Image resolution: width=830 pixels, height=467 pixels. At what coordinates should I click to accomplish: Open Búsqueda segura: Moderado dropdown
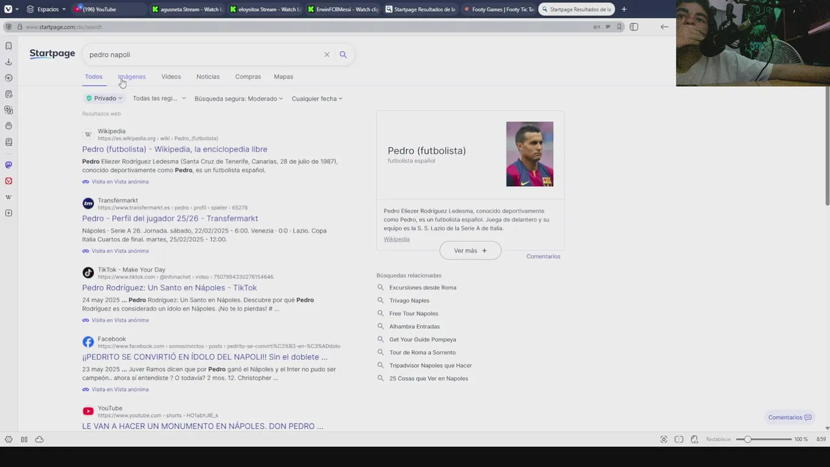pos(239,99)
